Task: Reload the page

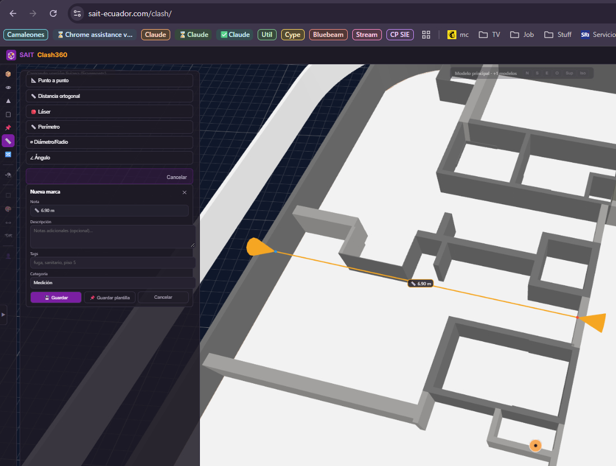Action: pyautogui.click(x=53, y=13)
